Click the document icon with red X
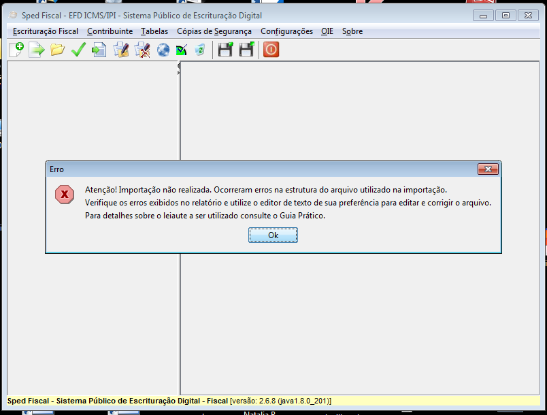Image resolution: width=547 pixels, height=415 pixels. point(142,50)
